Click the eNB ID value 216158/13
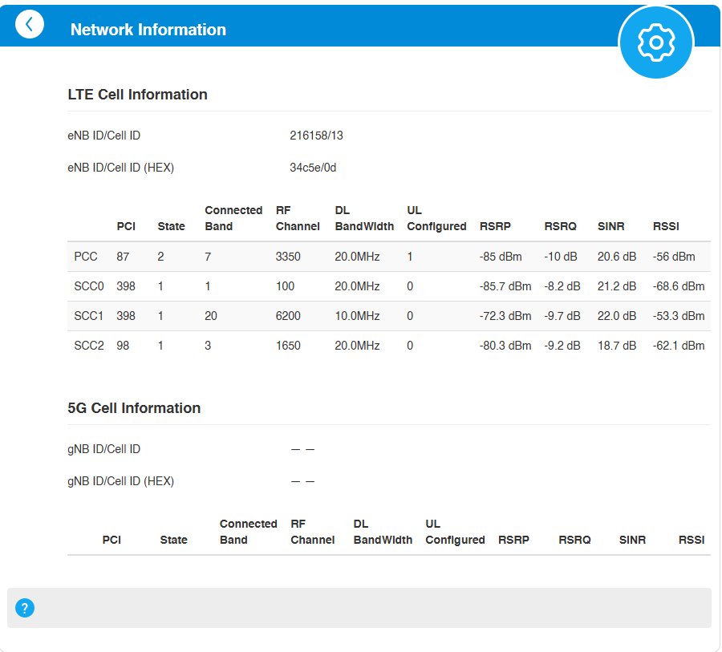Viewport: 722px width, 652px height. (x=316, y=136)
